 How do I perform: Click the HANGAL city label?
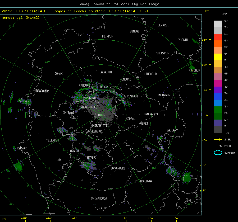(x=75, y=151)
